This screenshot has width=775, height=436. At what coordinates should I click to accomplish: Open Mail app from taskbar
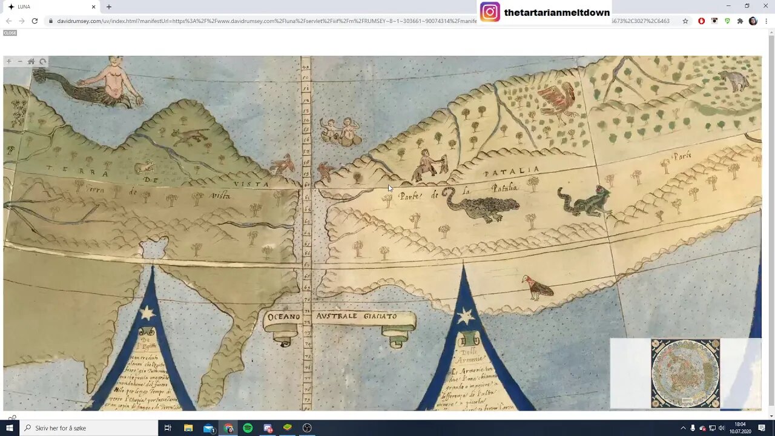pyautogui.click(x=209, y=428)
